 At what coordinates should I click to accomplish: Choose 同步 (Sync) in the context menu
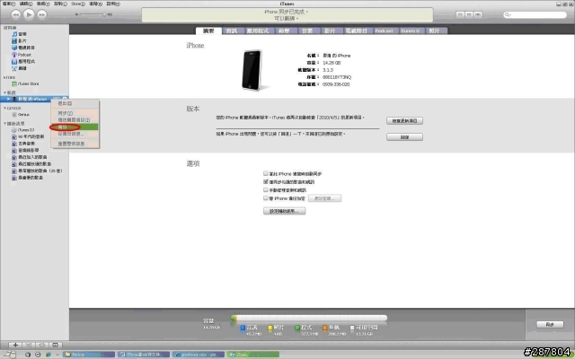[x=75, y=113]
